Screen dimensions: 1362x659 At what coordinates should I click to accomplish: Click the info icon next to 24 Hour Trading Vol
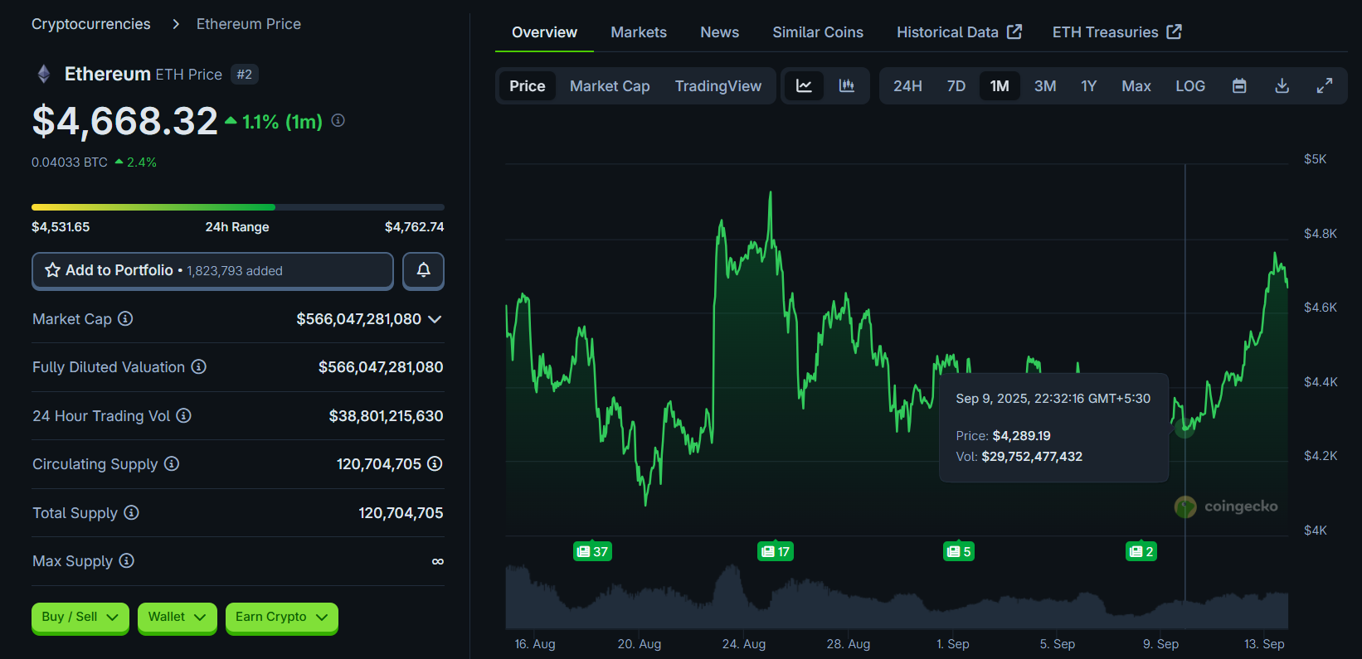coord(184,415)
